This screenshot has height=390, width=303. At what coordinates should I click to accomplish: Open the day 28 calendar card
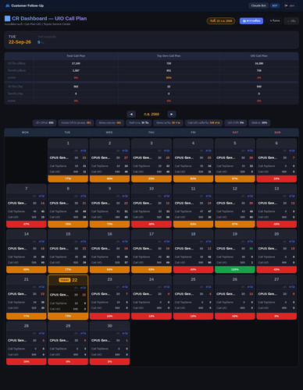point(27,343)
